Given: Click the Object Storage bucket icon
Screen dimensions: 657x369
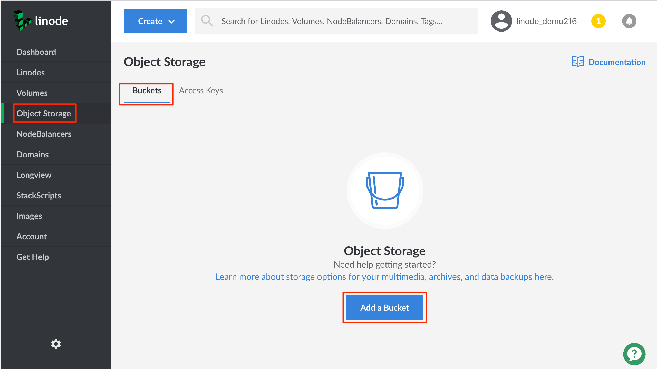Looking at the screenshot, I should pyautogui.click(x=384, y=190).
